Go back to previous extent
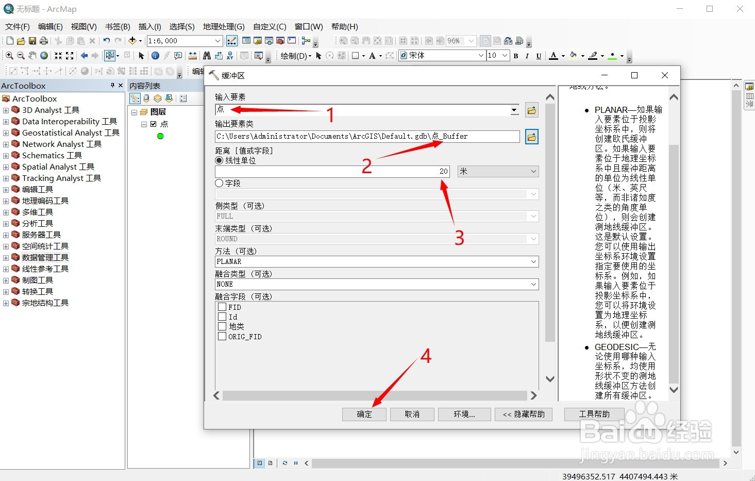 [84, 56]
